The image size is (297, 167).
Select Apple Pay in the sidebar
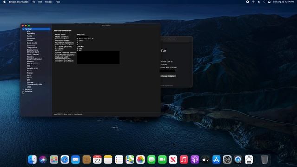click(x=31, y=33)
